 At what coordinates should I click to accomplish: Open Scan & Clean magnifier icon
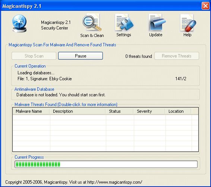(x=92, y=22)
